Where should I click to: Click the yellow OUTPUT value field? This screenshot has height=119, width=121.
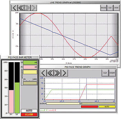tap(30, 72)
